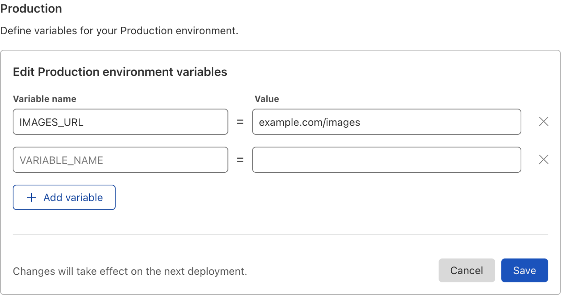Select the IMAGES_URL variable name field
The height and width of the screenshot is (295, 561).
click(120, 122)
